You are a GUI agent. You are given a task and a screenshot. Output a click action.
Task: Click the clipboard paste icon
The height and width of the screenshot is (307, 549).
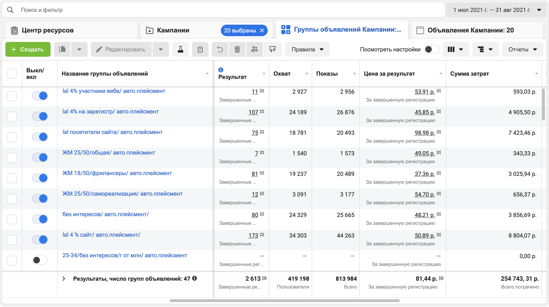click(200, 49)
